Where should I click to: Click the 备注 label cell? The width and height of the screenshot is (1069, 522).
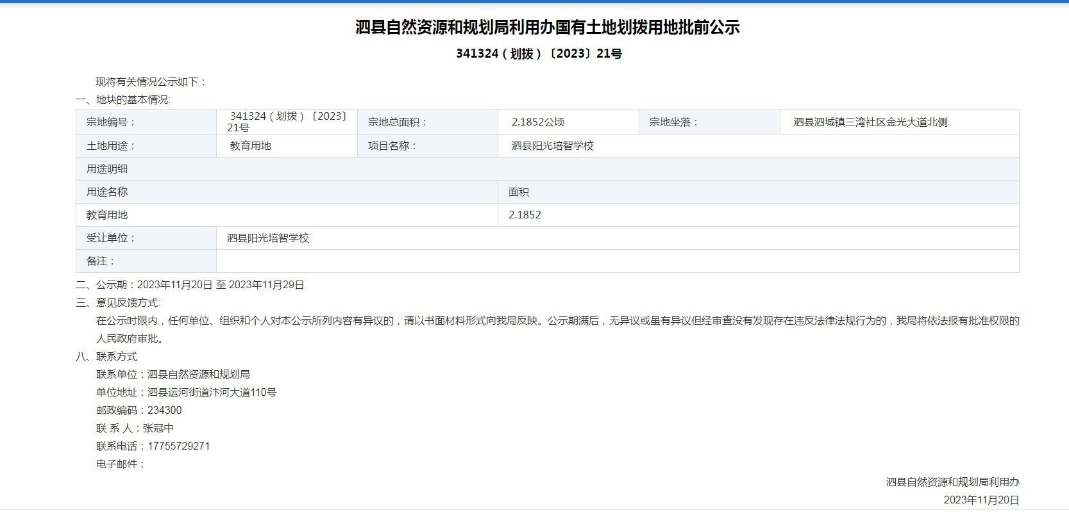click(x=146, y=261)
